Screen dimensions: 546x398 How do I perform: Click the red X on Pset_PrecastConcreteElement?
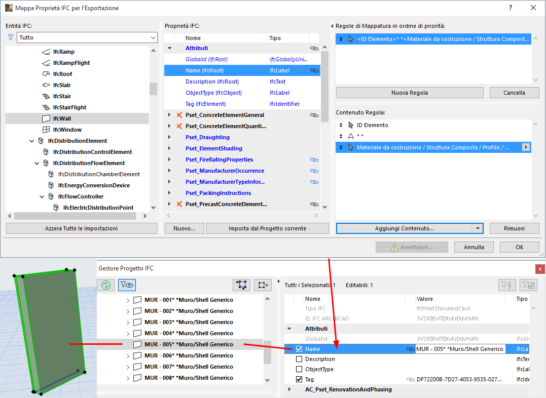(179, 204)
